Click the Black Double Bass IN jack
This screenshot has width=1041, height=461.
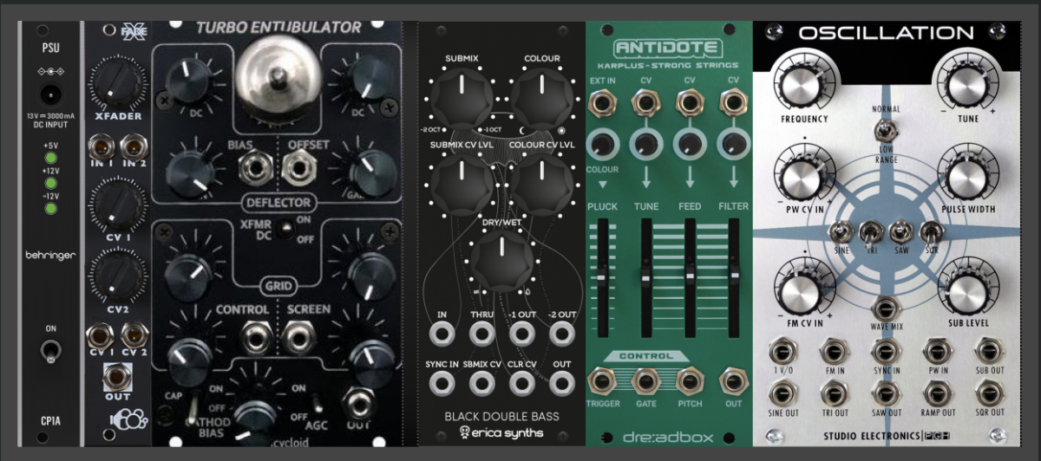click(x=442, y=334)
